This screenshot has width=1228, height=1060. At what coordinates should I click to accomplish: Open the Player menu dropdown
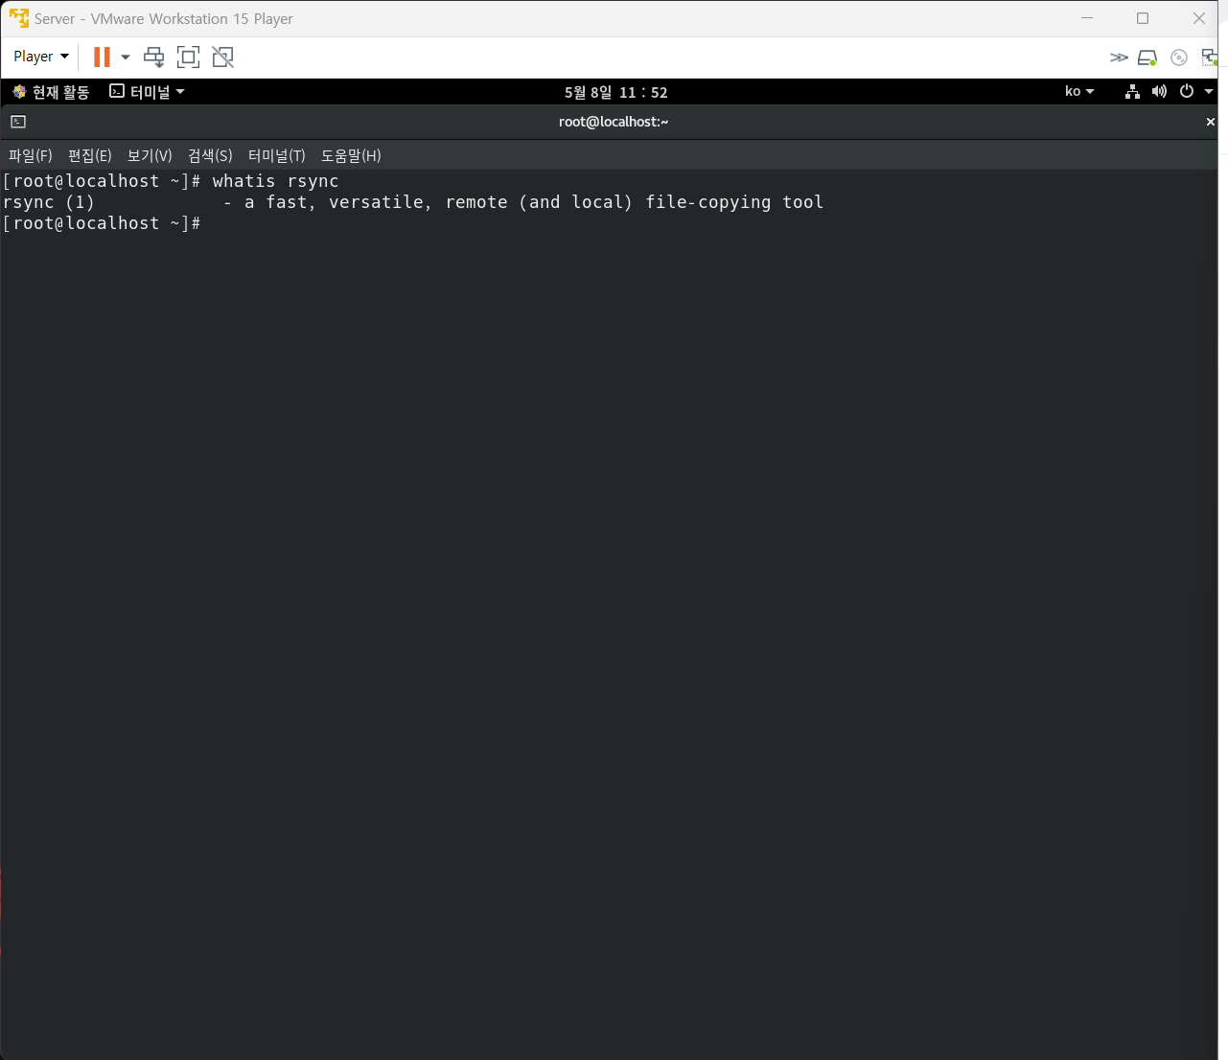coord(41,57)
